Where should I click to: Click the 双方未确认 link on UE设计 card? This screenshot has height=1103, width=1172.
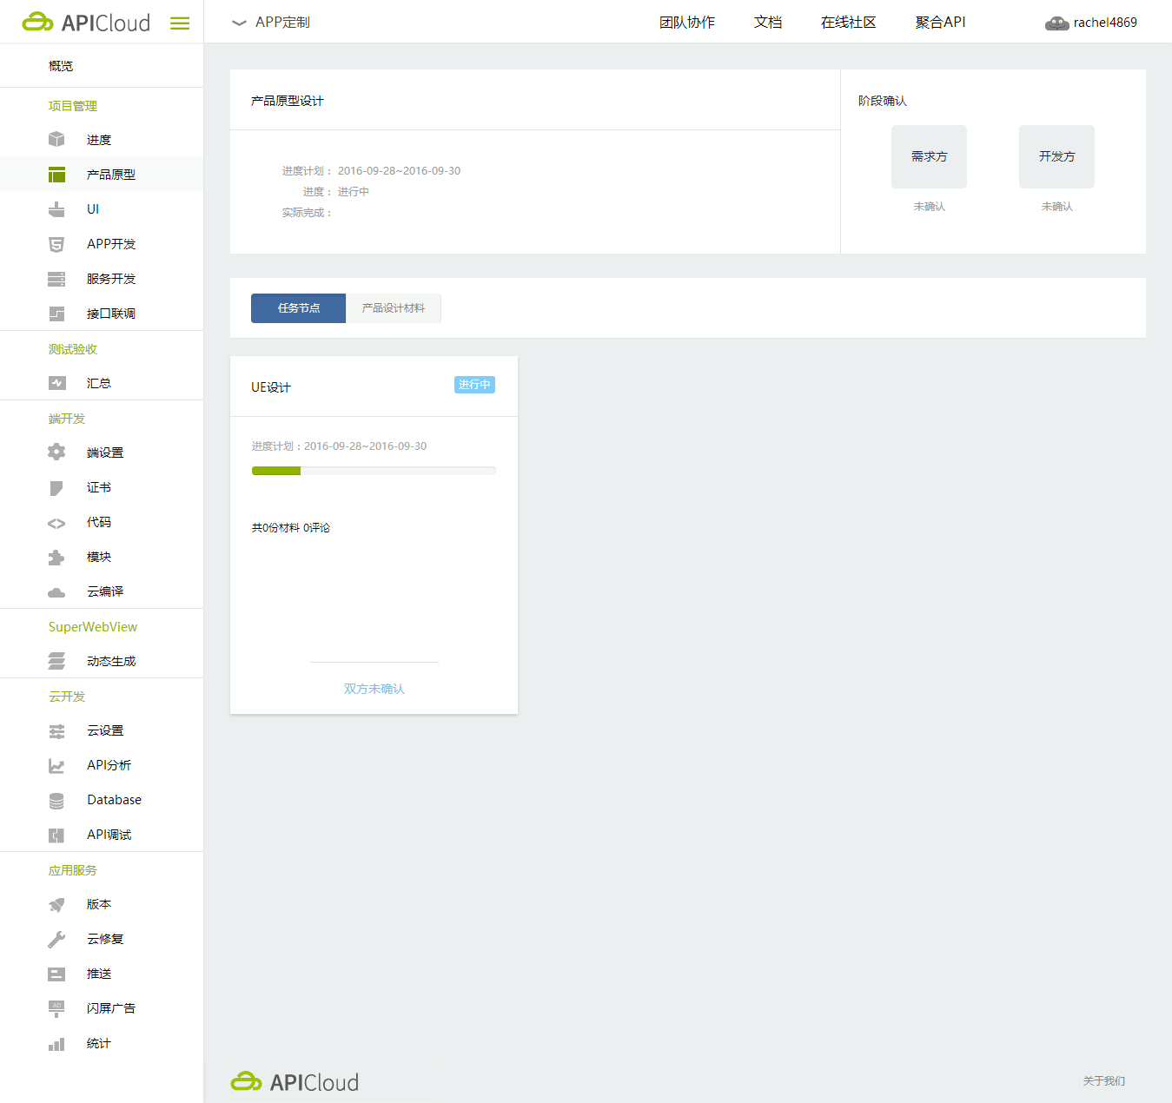[374, 688]
